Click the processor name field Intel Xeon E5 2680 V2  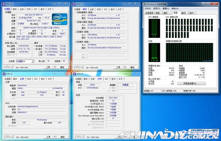click(x=33, y=15)
